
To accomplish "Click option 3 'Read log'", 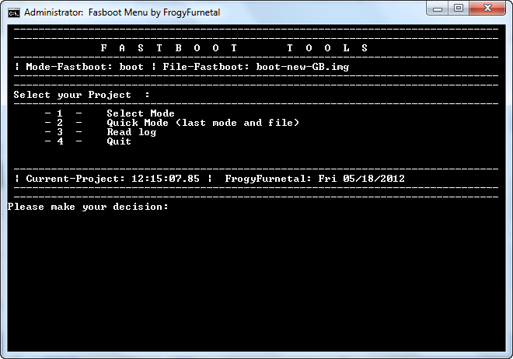I will (x=131, y=132).
